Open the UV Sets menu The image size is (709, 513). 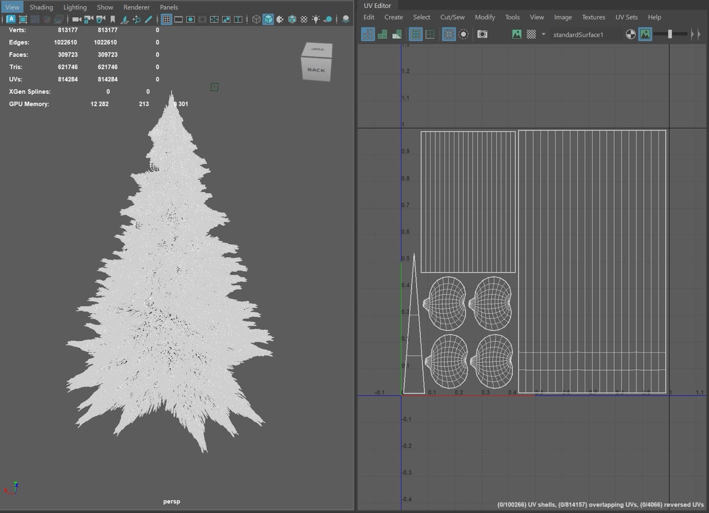[626, 17]
